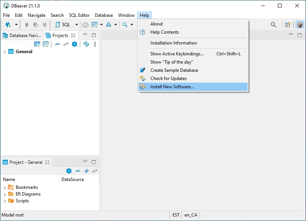The height and width of the screenshot is (221, 306).
Task: Click the GIT icon in main toolbar
Action: (94, 25)
